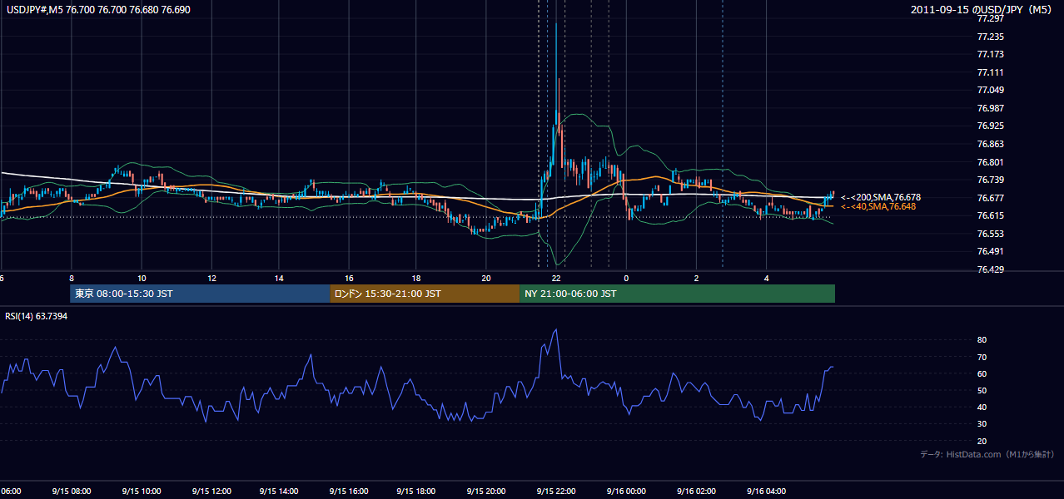This screenshot has width=1064, height=499.
Task: Click price axis value 76.677
Action: (x=991, y=198)
